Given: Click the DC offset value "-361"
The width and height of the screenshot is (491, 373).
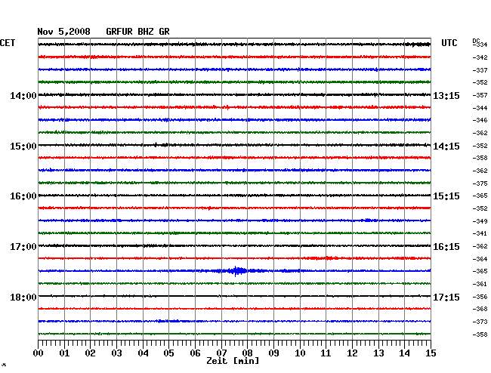Looking at the screenshot, I should coord(480,284).
